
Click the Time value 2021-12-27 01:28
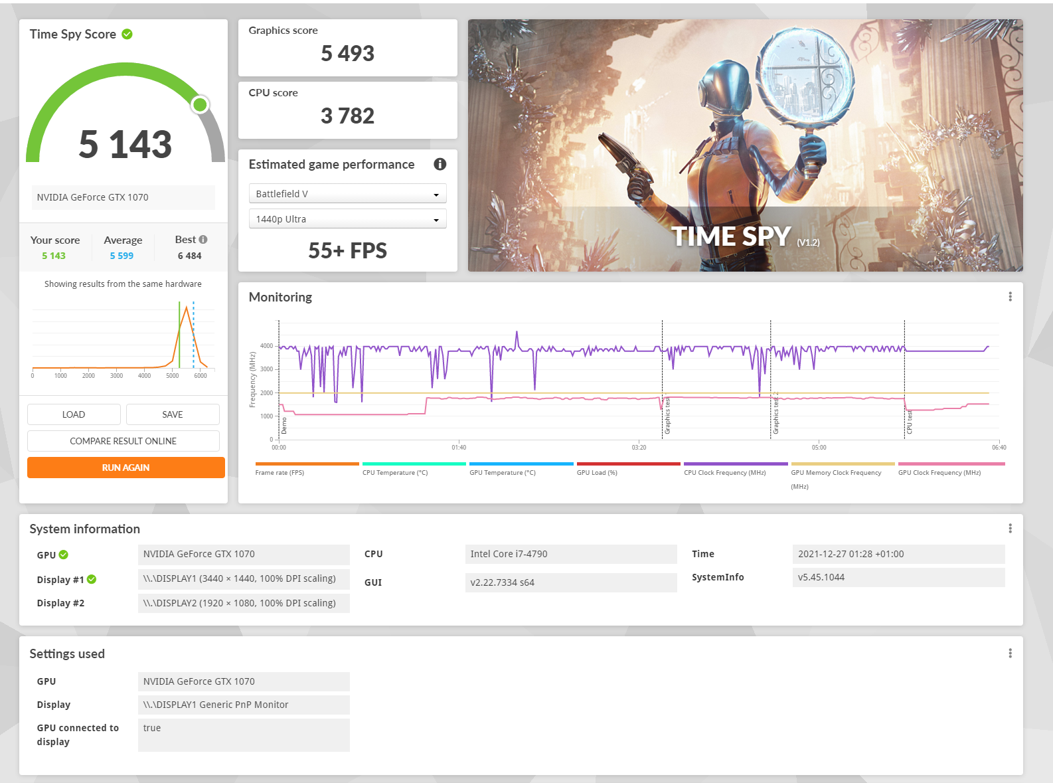898,554
